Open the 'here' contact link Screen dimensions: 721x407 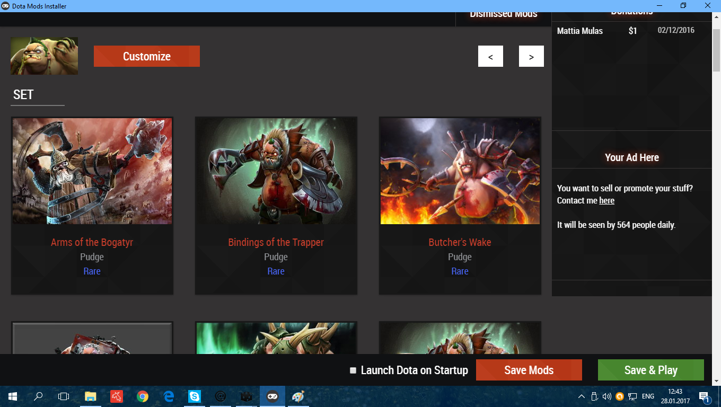pos(607,200)
